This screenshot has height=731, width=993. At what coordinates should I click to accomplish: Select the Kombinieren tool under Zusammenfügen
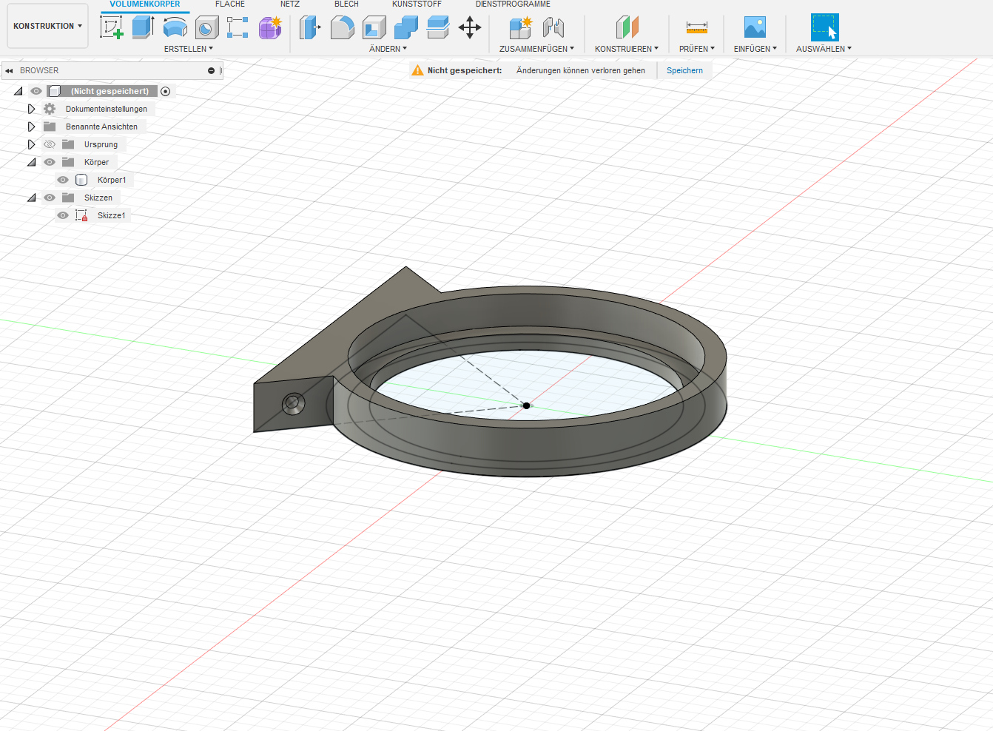tap(519, 27)
